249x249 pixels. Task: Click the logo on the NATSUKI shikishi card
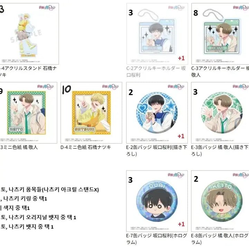pyautogui.click(x=110, y=86)
